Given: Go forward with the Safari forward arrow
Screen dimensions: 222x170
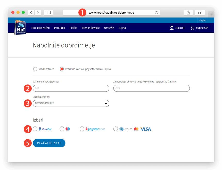Looking at the screenshot, I should coord(38,13).
